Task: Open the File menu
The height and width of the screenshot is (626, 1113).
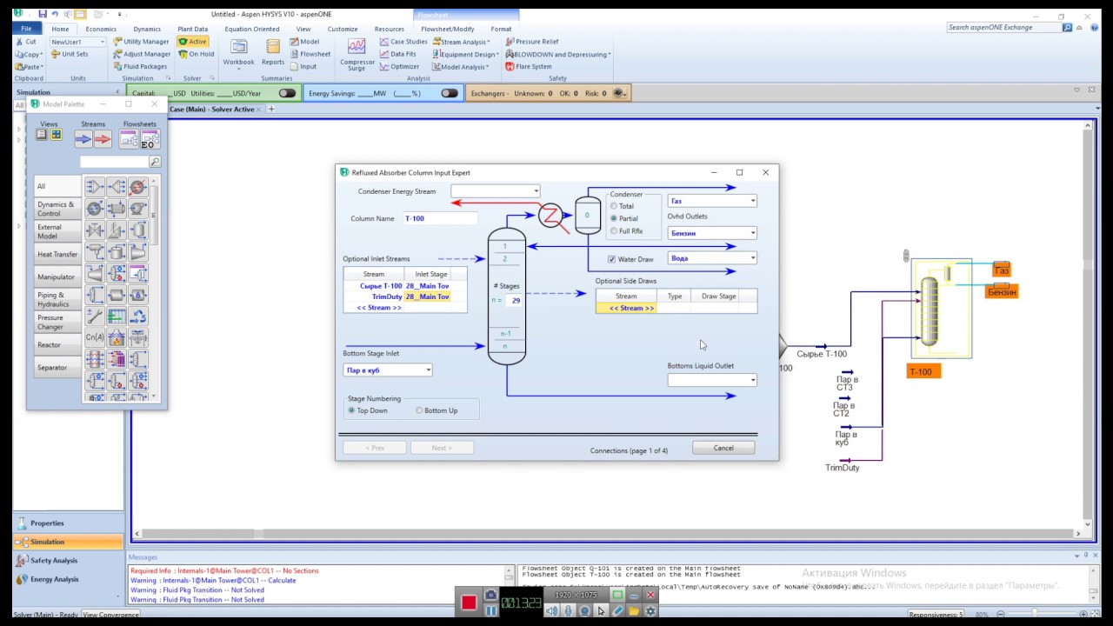Action: point(26,29)
